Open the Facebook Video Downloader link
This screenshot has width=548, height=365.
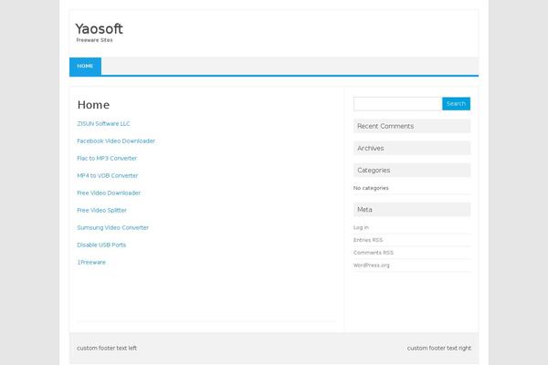point(116,141)
